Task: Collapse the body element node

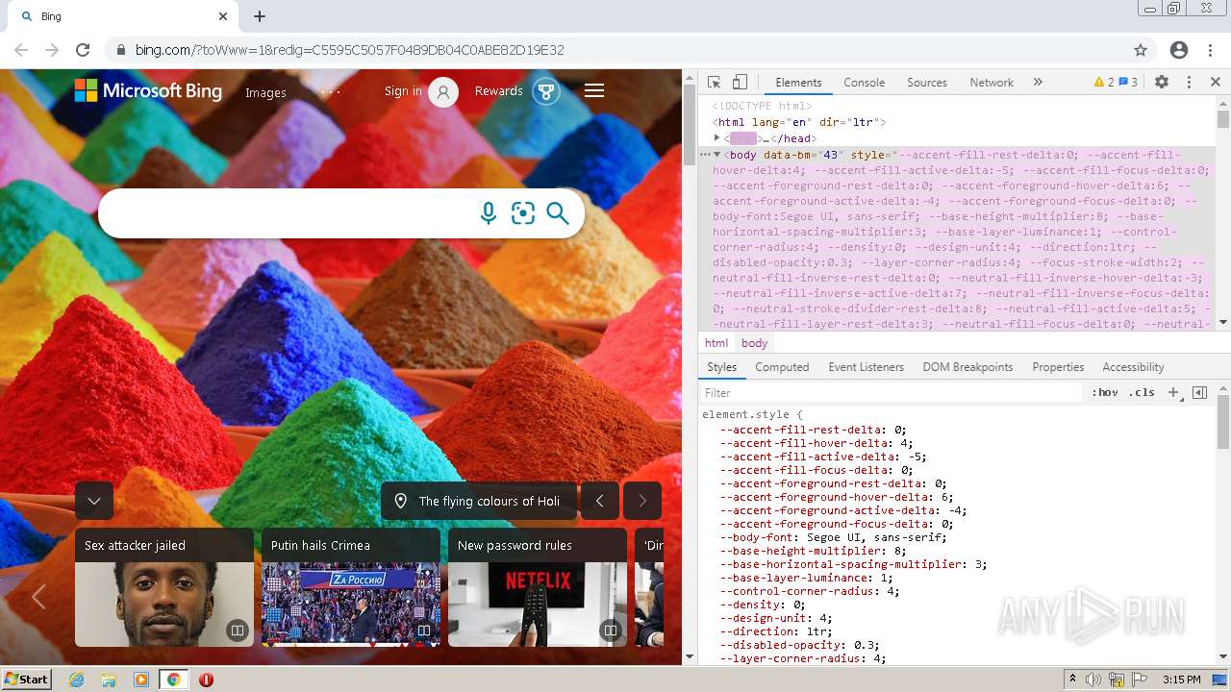Action: tap(716, 154)
